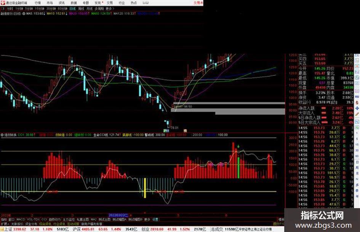Click the indicator settings icon before MA5
360x232 pixels.
pyautogui.click(x=24, y=14)
